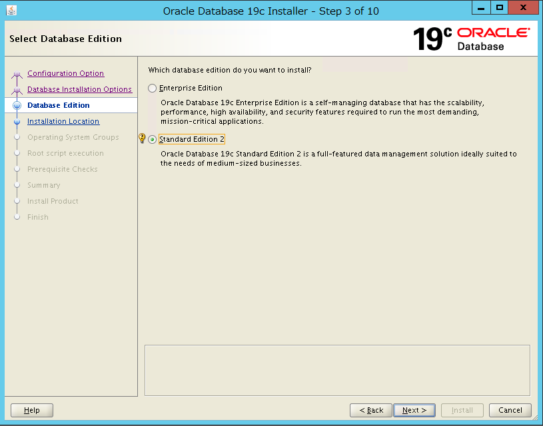Click the Back button

[370, 410]
